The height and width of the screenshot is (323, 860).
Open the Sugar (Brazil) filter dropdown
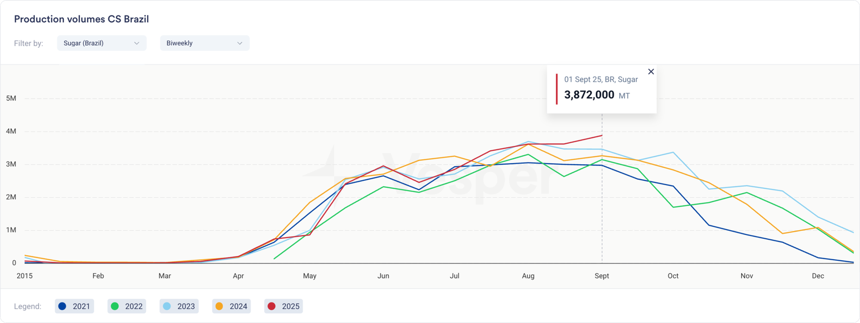point(102,43)
